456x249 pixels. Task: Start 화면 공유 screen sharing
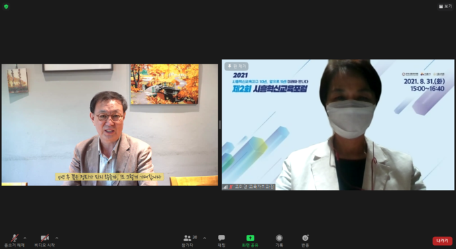tap(250, 241)
